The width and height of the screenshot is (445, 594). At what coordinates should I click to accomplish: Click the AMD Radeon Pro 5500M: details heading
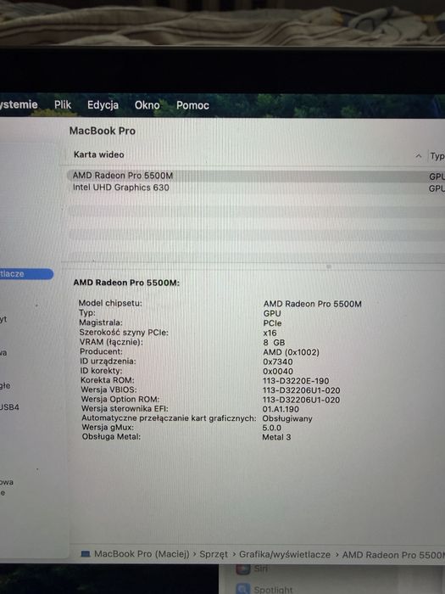126,283
